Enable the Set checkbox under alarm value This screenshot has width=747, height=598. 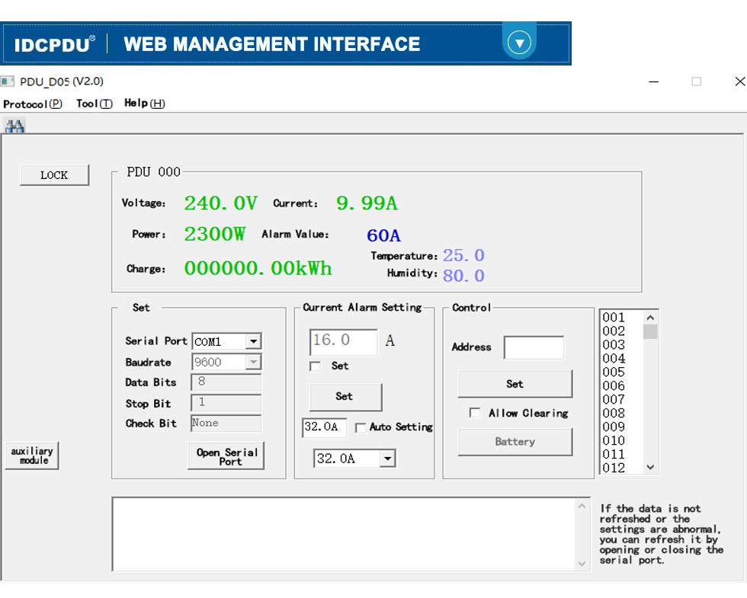pyautogui.click(x=315, y=366)
